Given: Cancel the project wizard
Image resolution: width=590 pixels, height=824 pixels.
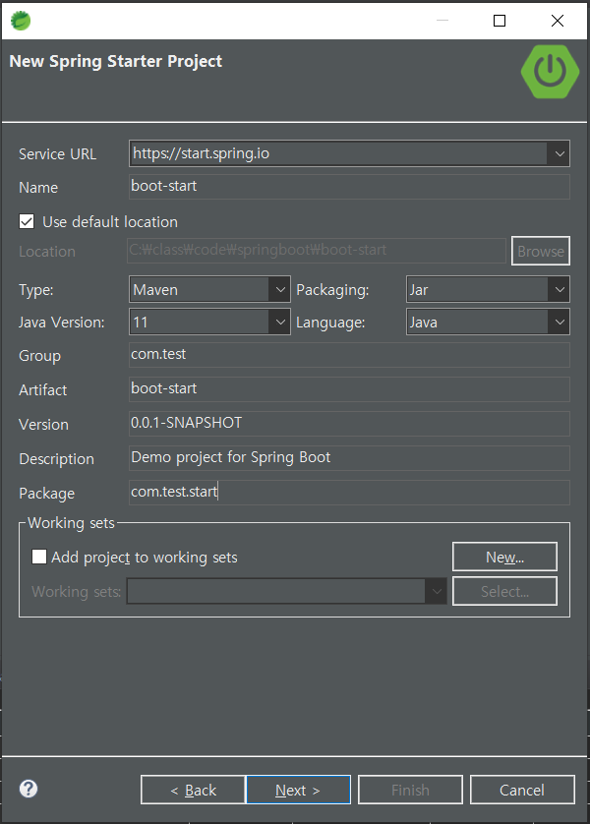Looking at the screenshot, I should tap(522, 790).
